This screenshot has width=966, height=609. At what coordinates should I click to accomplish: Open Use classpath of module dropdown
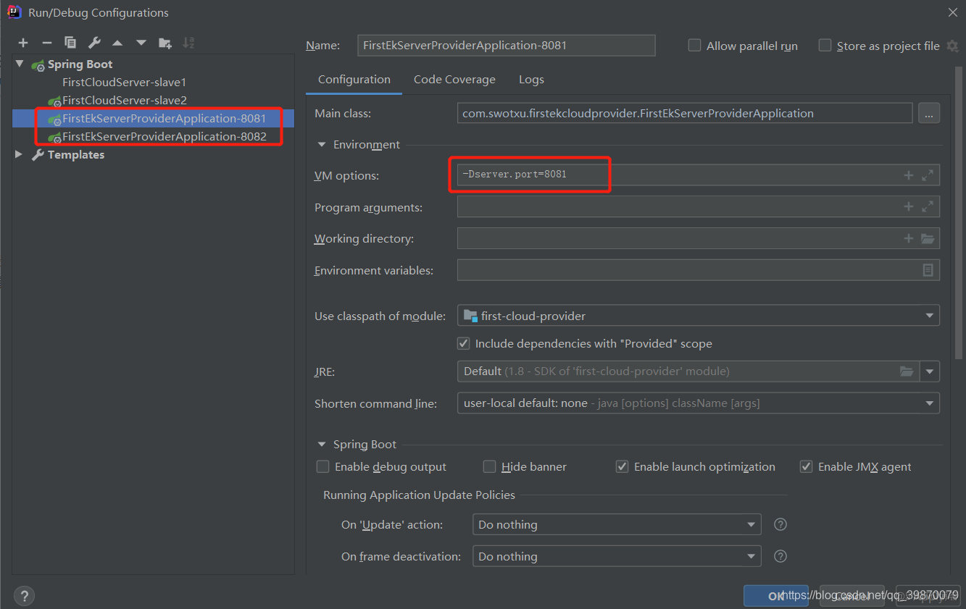(x=699, y=316)
